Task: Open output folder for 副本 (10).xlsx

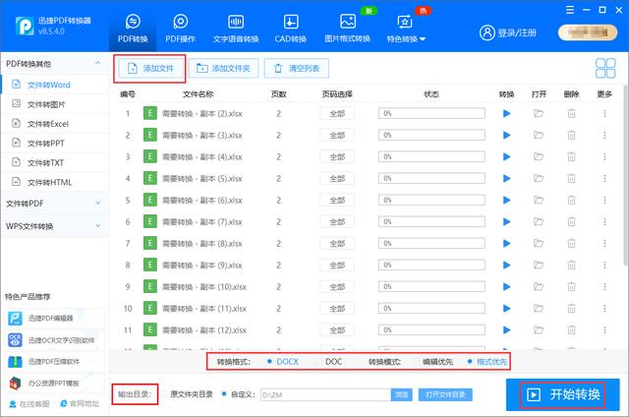Action: (x=539, y=287)
